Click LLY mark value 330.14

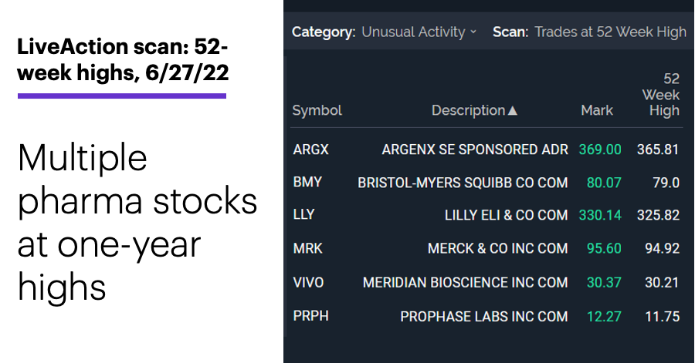(x=600, y=215)
